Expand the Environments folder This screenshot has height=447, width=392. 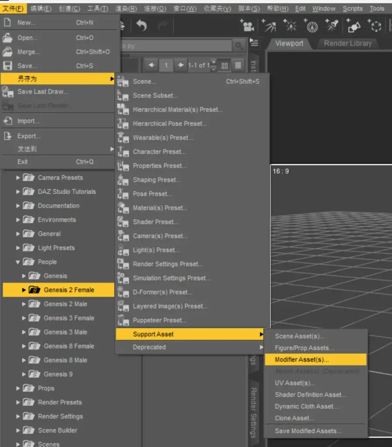tap(18, 220)
